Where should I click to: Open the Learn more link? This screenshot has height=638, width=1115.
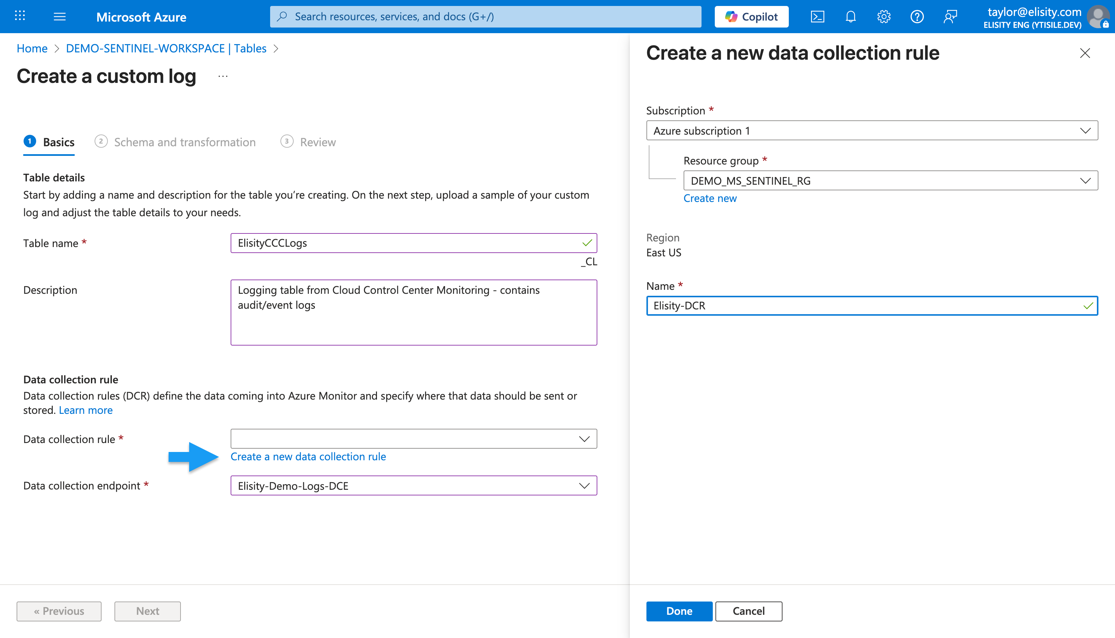(86, 410)
